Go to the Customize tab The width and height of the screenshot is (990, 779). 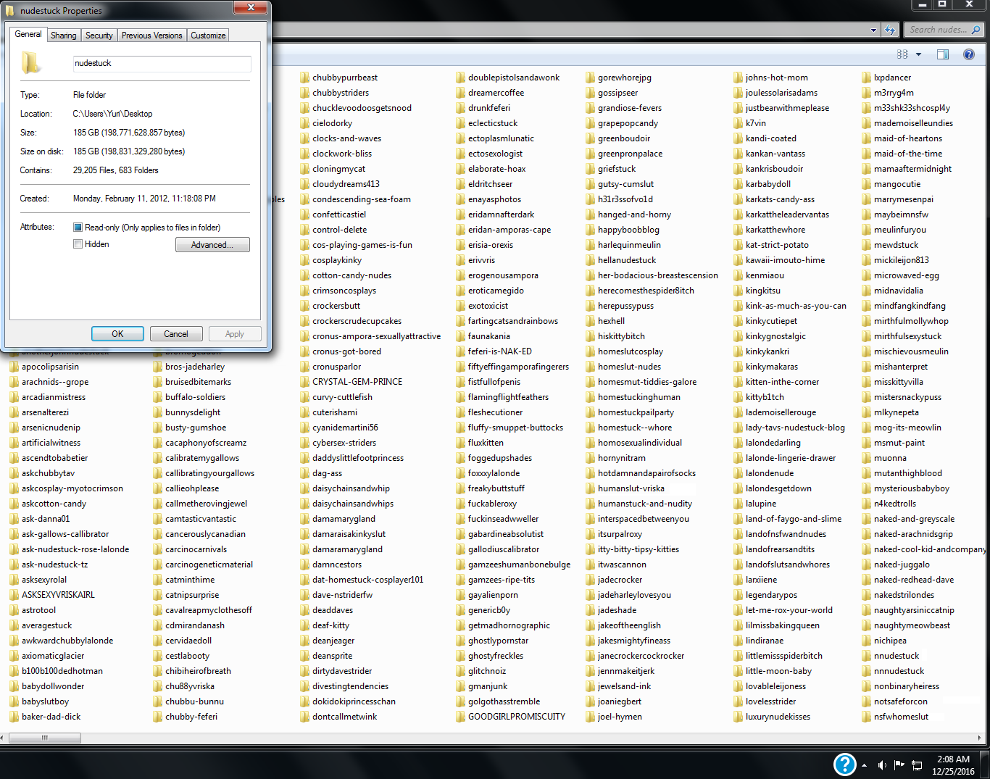[208, 35]
